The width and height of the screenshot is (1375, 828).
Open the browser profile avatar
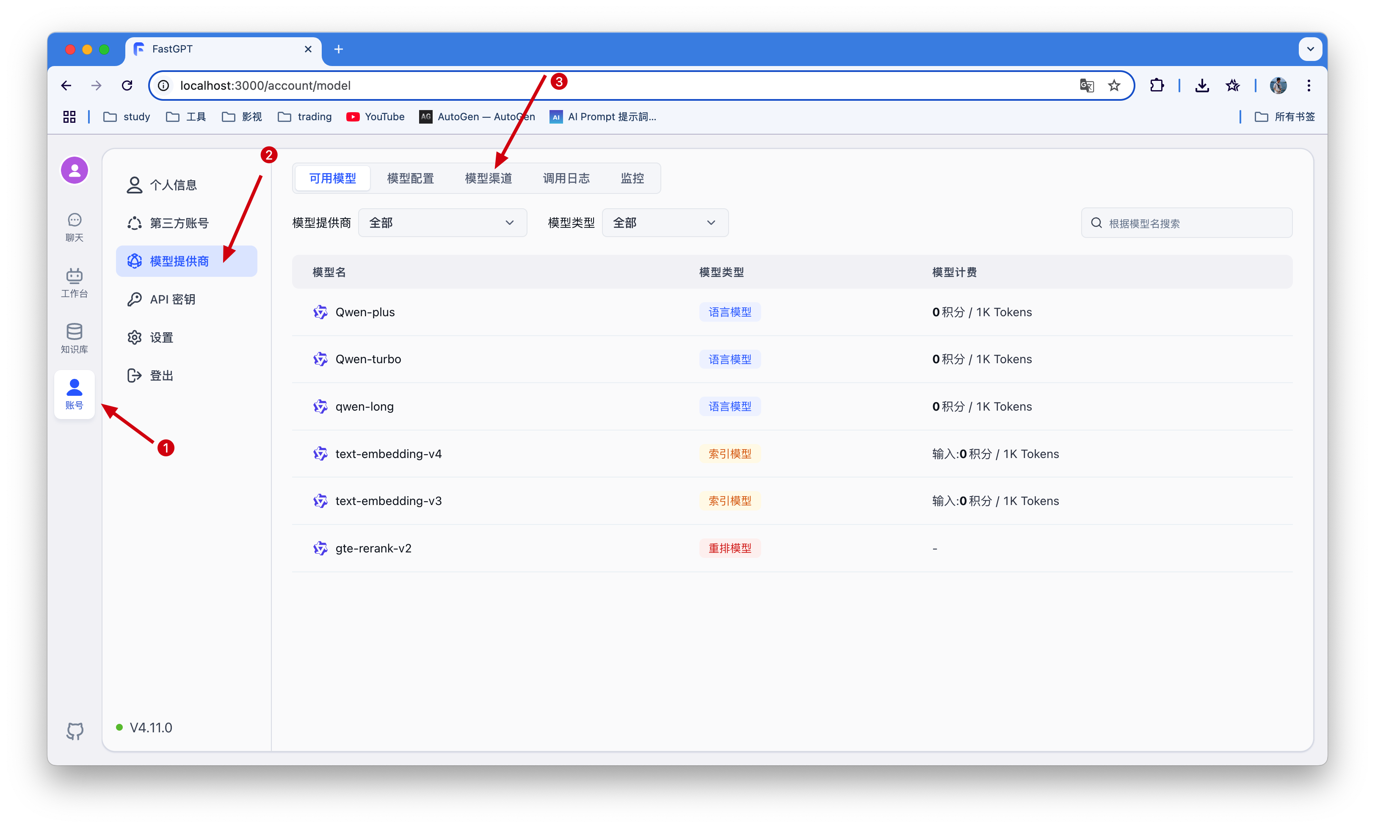pos(1278,86)
